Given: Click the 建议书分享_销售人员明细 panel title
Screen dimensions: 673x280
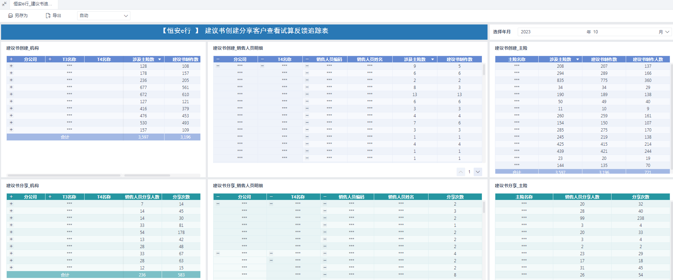Looking at the screenshot, I should tap(238, 186).
